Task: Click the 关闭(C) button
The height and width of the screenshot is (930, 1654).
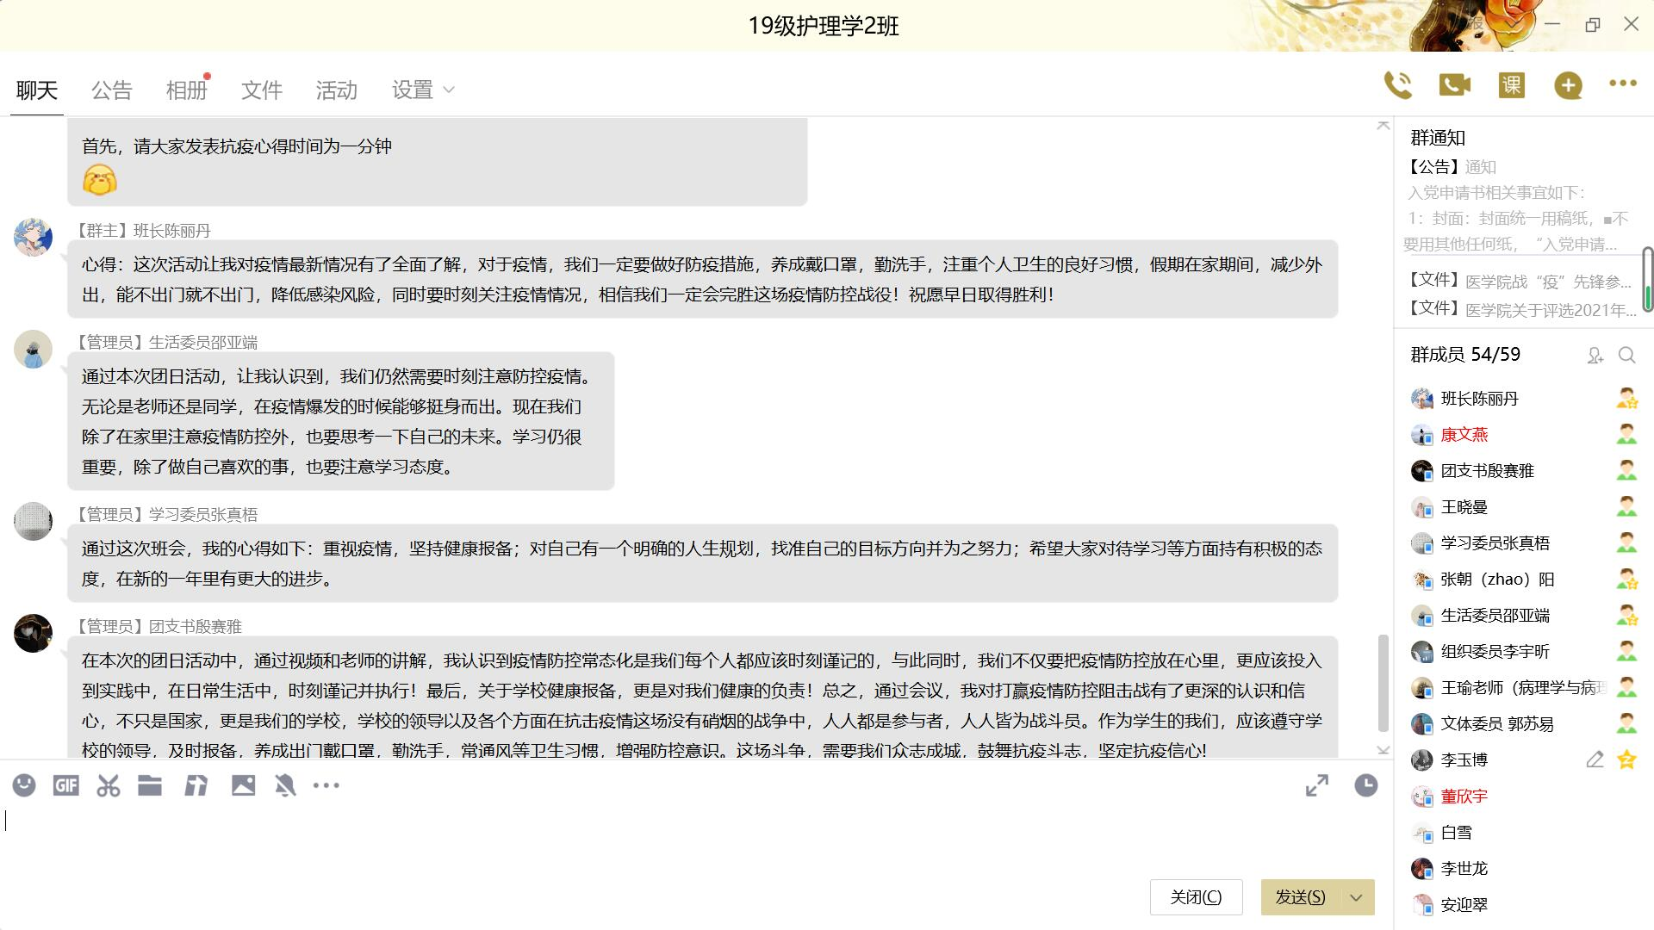Action: point(1196,897)
